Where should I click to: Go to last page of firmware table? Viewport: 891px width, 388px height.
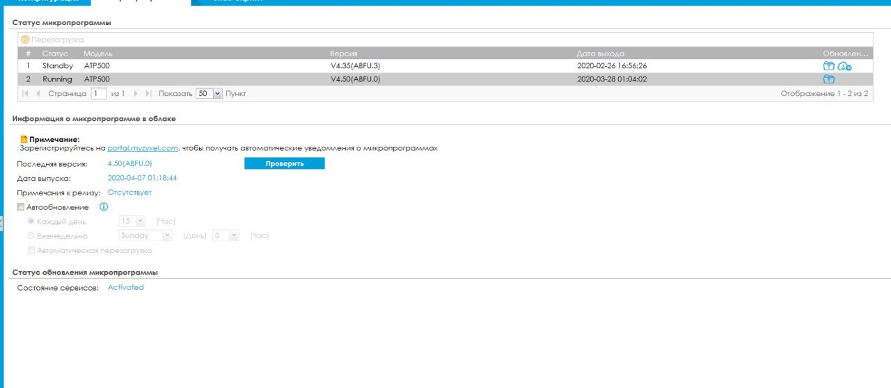coord(148,93)
